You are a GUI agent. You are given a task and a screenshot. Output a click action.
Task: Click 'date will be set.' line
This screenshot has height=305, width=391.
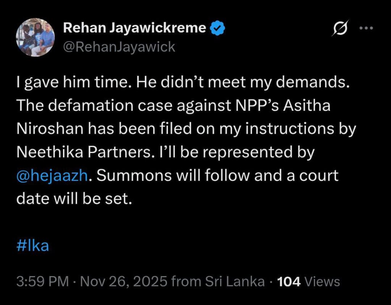pyautogui.click(x=74, y=199)
